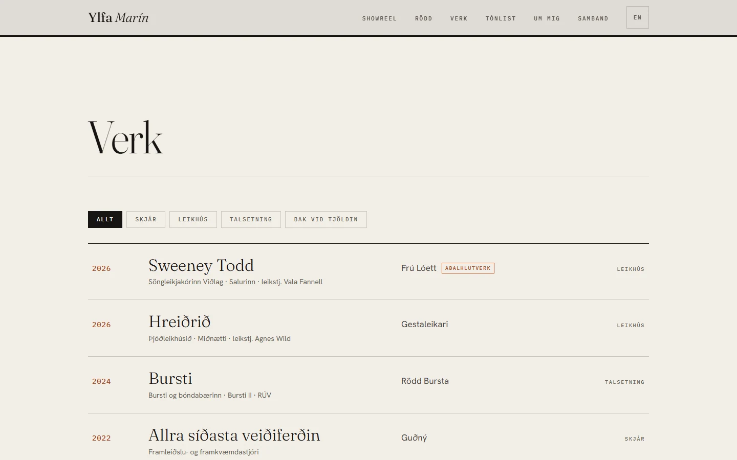Open the Sweeney Todd entry title
The width and height of the screenshot is (737, 460).
click(201, 265)
